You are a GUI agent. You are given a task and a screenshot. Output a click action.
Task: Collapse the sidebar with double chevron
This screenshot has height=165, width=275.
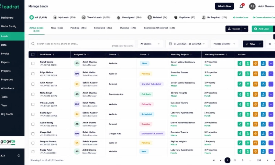pos(19,155)
